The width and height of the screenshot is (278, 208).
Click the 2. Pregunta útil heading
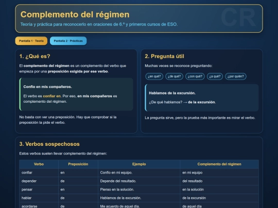(164, 56)
